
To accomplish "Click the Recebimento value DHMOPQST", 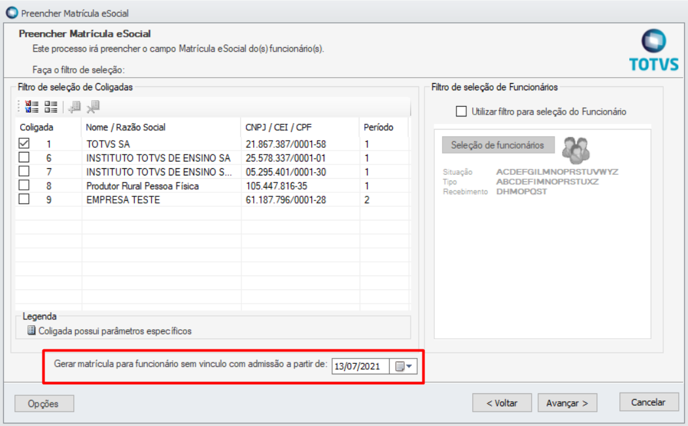I will tap(521, 192).
